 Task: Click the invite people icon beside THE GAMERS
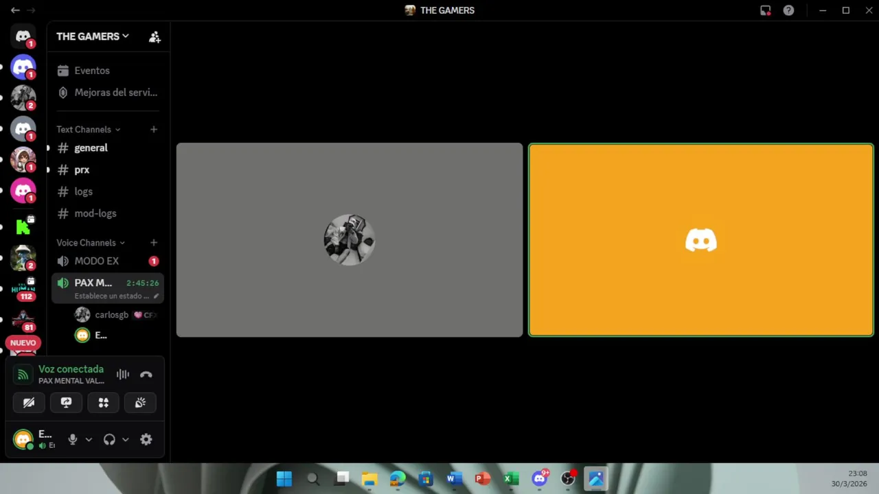[x=155, y=37]
